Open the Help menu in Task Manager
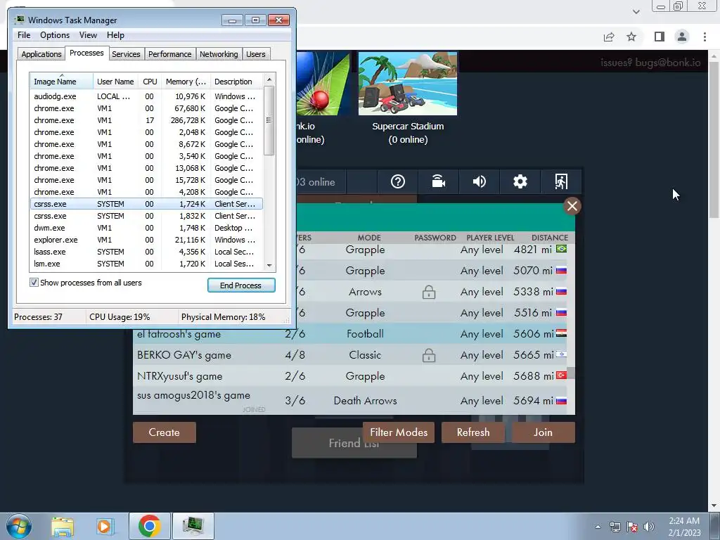Screen dimensions: 720x540 (x=115, y=35)
